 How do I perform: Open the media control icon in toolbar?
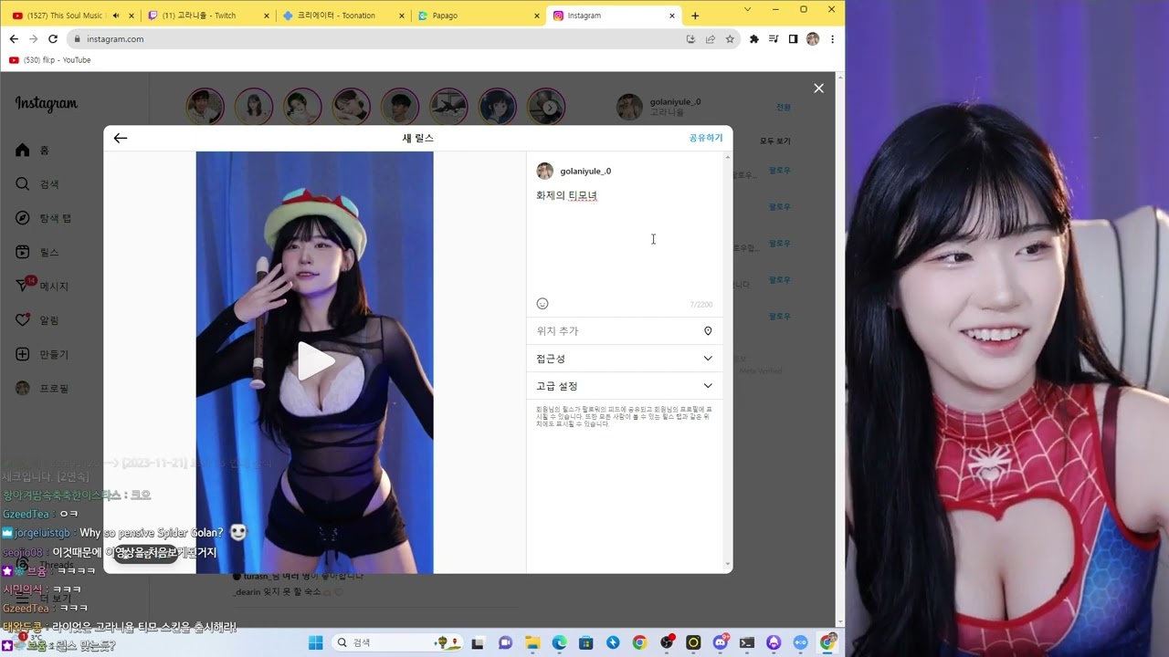[x=774, y=39]
